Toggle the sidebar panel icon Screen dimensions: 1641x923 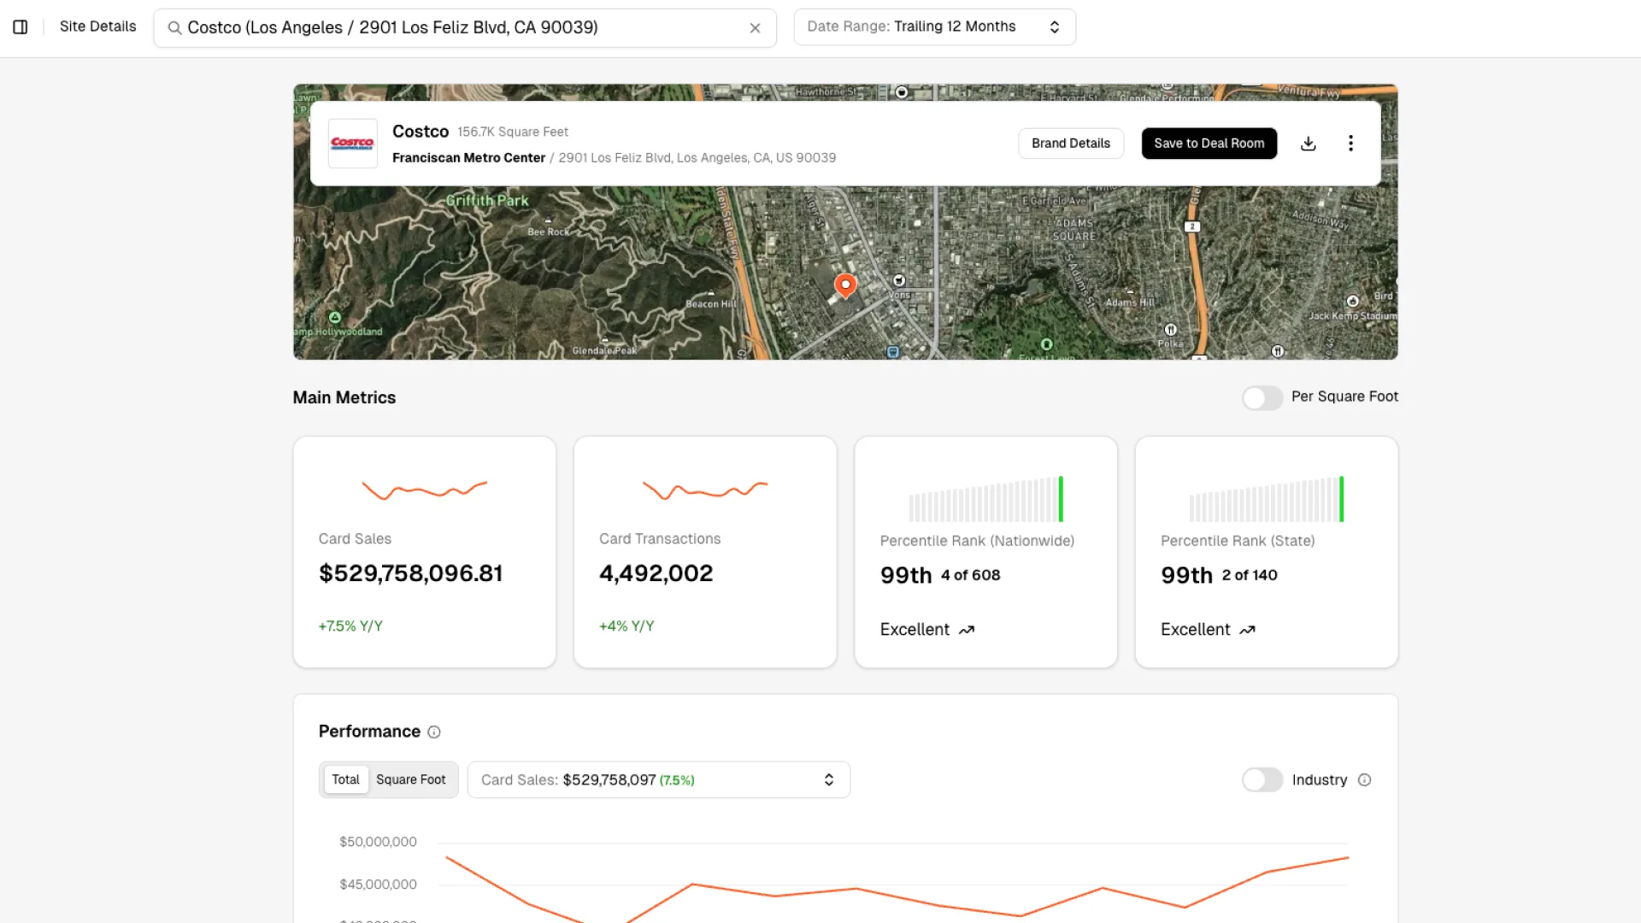(x=21, y=26)
